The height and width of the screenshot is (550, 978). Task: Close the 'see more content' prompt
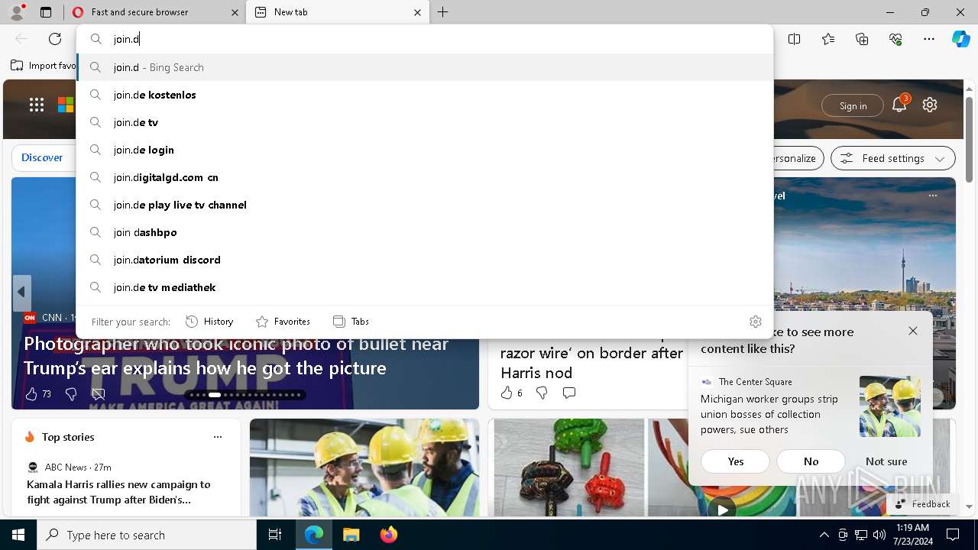tap(913, 331)
